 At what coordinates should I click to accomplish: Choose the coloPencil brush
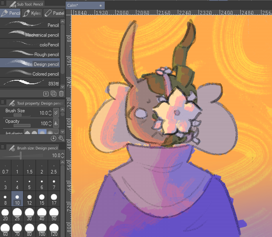click(30, 43)
